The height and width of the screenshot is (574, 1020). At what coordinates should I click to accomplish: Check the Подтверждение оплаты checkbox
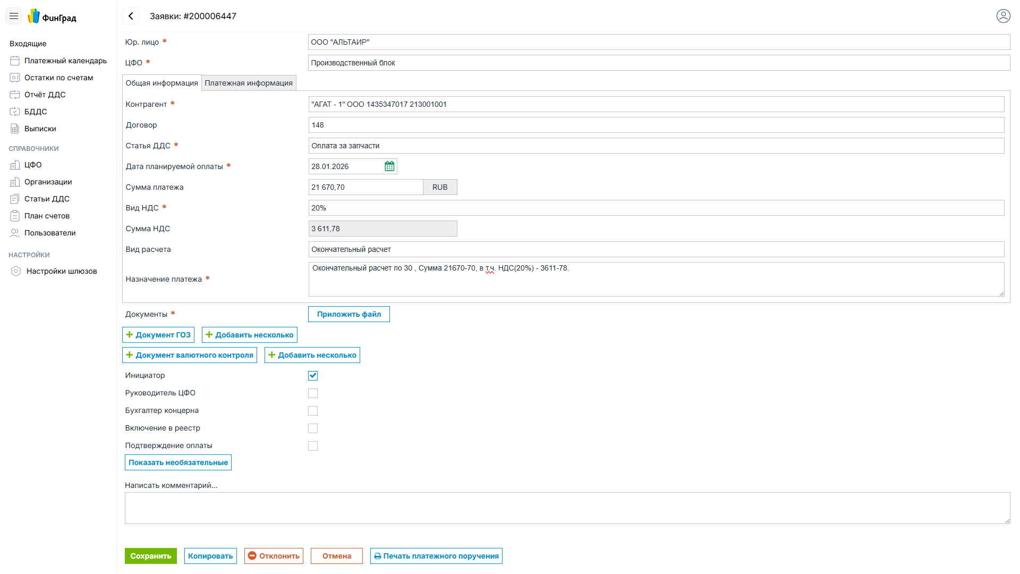pos(313,446)
